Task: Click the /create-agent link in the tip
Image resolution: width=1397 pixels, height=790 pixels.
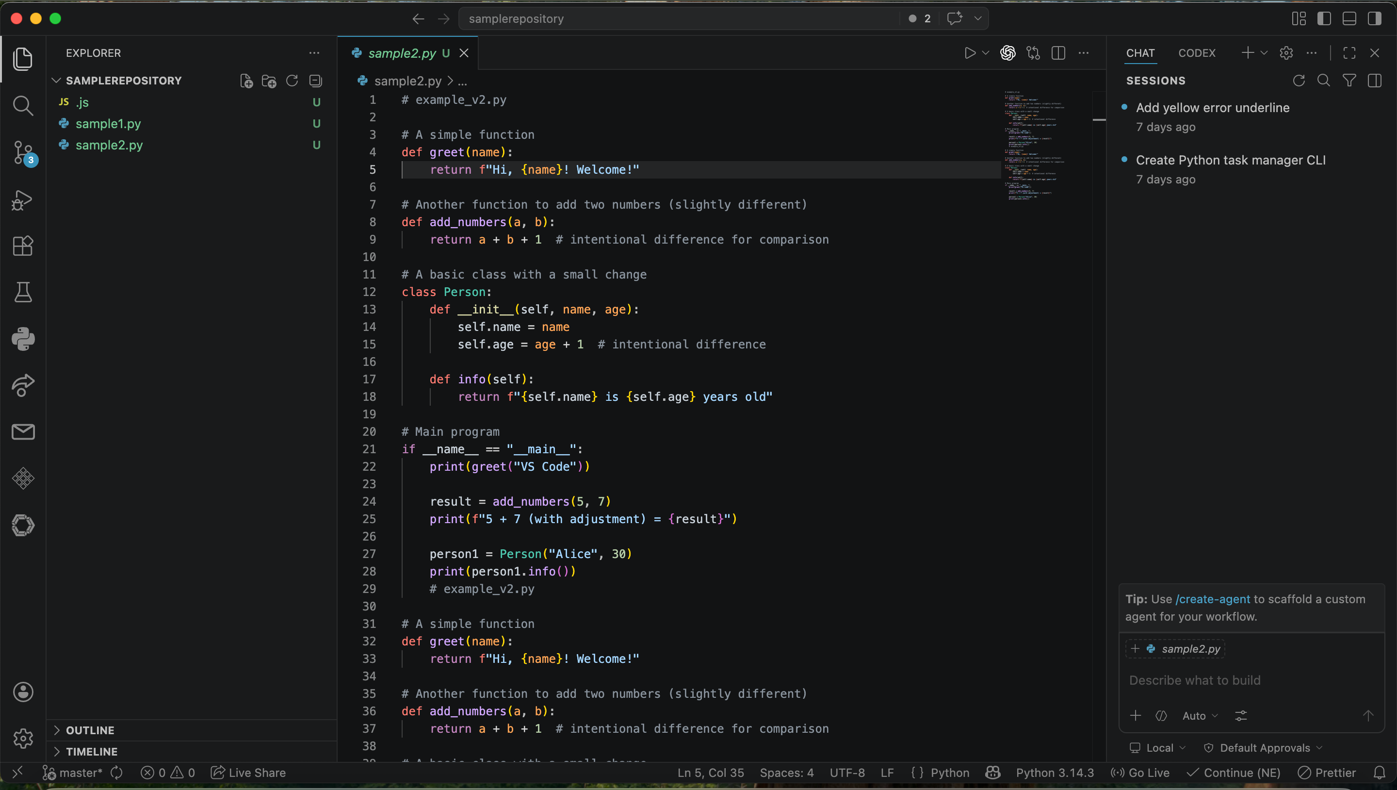Action: (x=1212, y=599)
